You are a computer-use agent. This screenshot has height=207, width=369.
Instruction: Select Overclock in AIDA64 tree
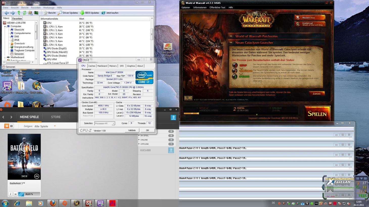tap(19, 44)
